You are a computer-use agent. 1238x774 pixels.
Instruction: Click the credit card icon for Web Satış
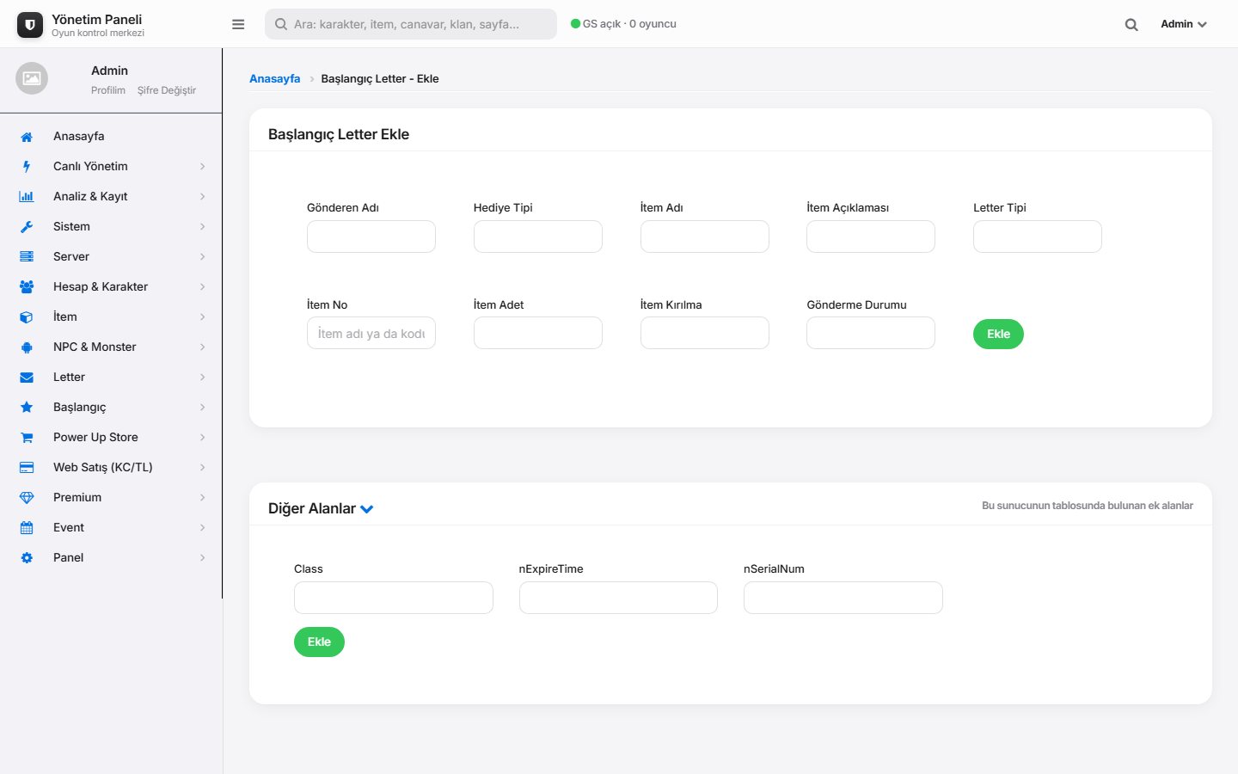[x=27, y=468]
